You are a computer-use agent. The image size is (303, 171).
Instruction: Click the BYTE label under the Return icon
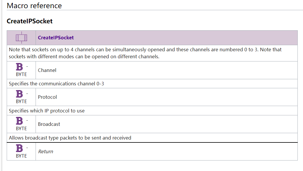[x=21, y=156]
